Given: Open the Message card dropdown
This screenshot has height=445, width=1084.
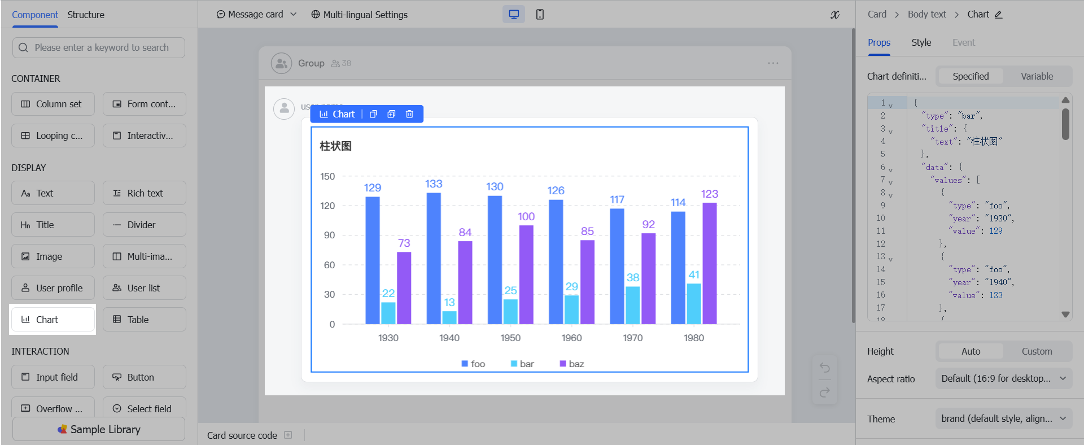Looking at the screenshot, I should point(256,15).
